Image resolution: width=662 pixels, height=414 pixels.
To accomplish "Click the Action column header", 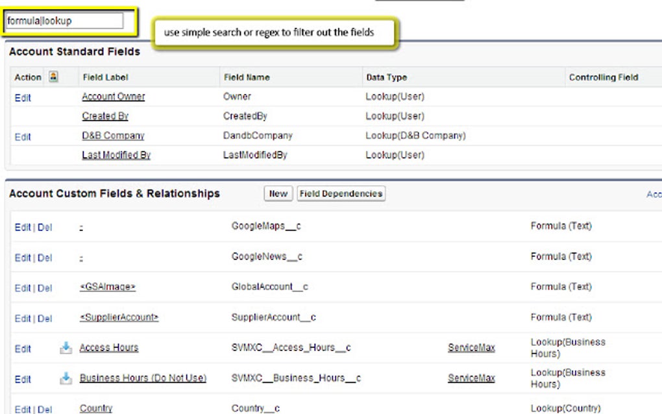I will click(x=28, y=77).
